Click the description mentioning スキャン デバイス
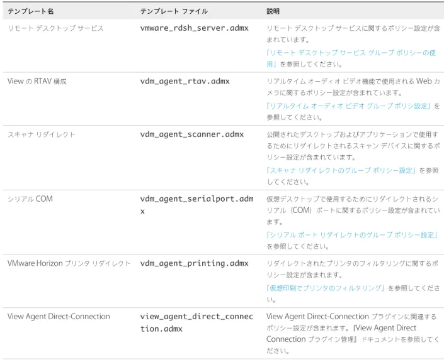This screenshot has width=444, height=360. (353, 146)
